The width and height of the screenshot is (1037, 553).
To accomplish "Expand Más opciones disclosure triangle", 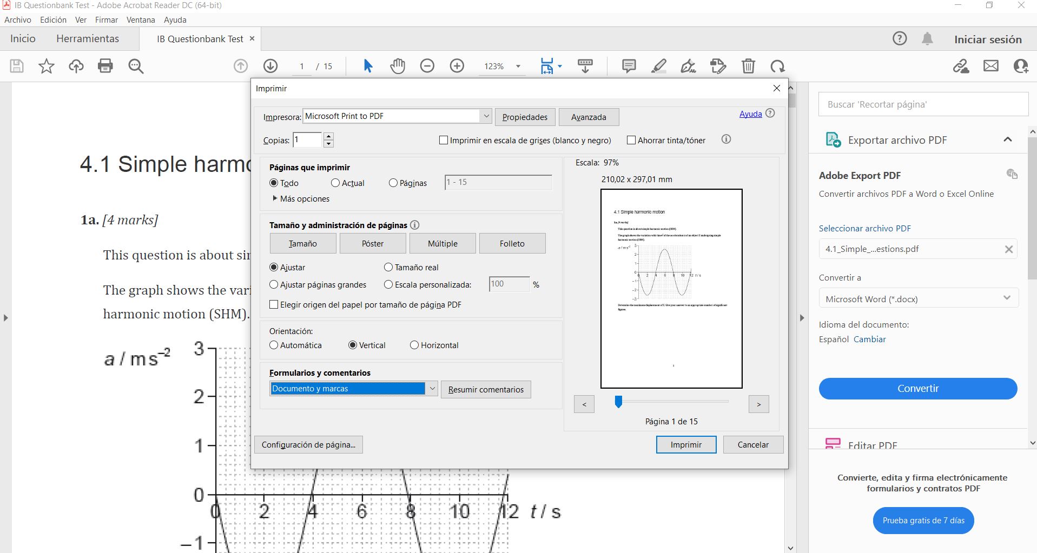I will [275, 198].
